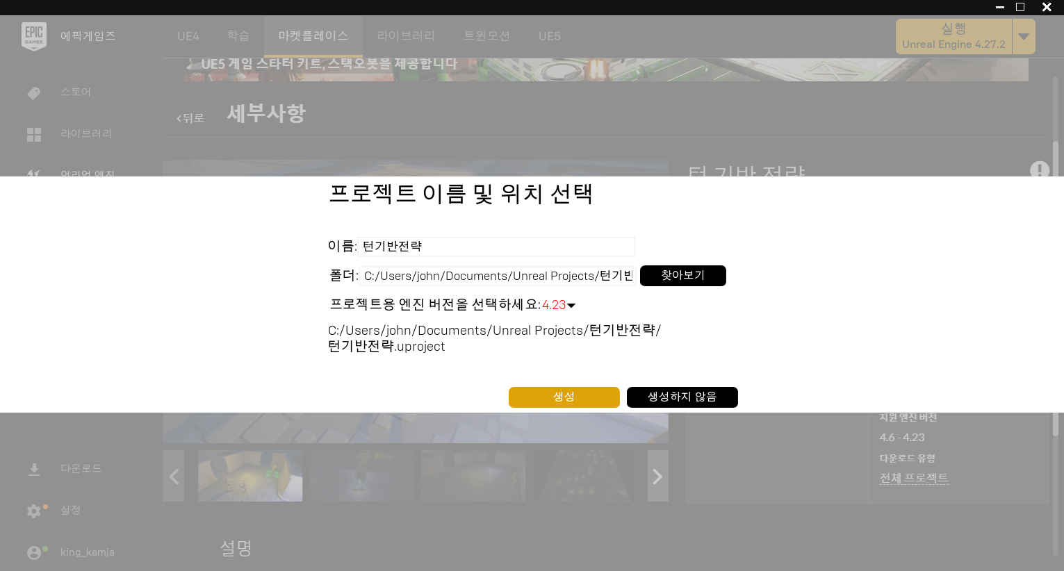Open the 다운로드 download icon
1064x571 pixels.
click(x=34, y=470)
